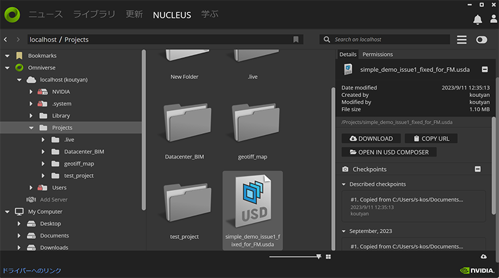Click the NVIDIA locked folder icon in the tree

click(x=42, y=91)
